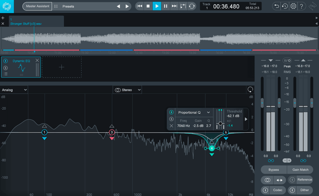Image resolution: width=319 pixels, height=196 pixels.
Task: Click the 2.7 Q value field
Action: pos(209,126)
